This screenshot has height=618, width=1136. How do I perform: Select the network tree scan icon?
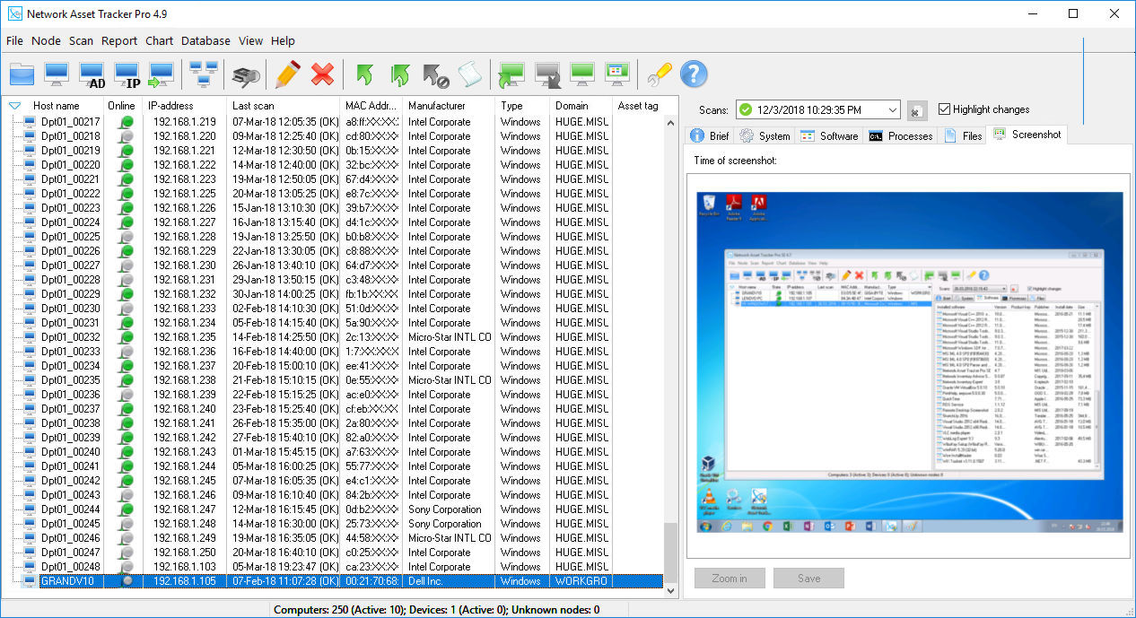[202, 74]
